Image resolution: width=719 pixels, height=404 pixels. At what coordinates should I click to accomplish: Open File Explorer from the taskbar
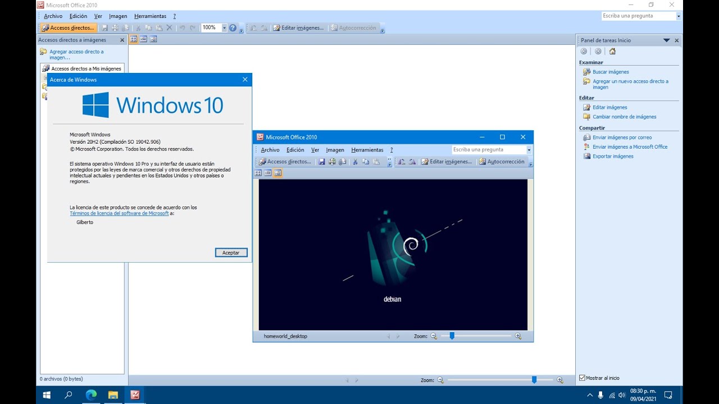pyautogui.click(x=113, y=395)
